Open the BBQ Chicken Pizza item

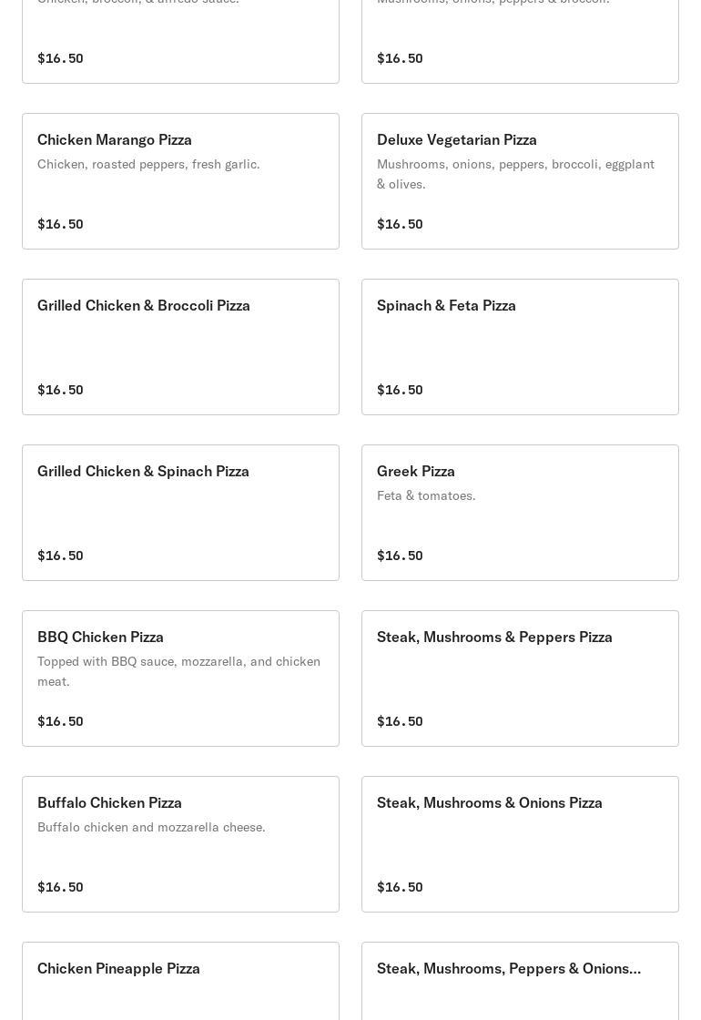[100, 637]
